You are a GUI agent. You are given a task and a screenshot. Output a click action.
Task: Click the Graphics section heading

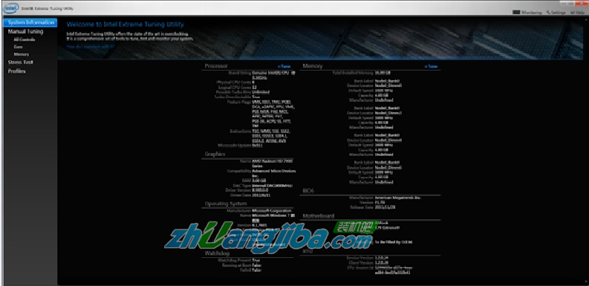[x=215, y=154]
